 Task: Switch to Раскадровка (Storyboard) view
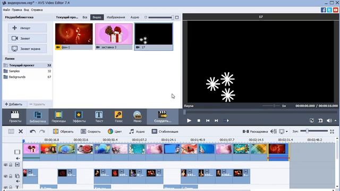(255, 131)
